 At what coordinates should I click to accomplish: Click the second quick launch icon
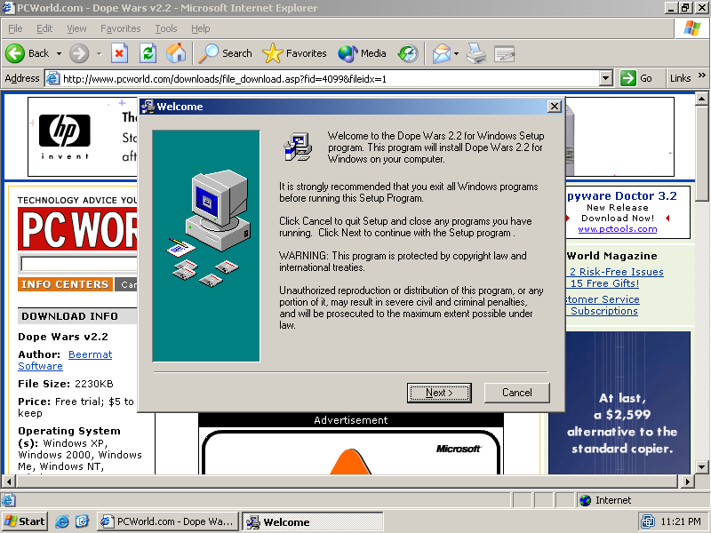[x=82, y=521]
